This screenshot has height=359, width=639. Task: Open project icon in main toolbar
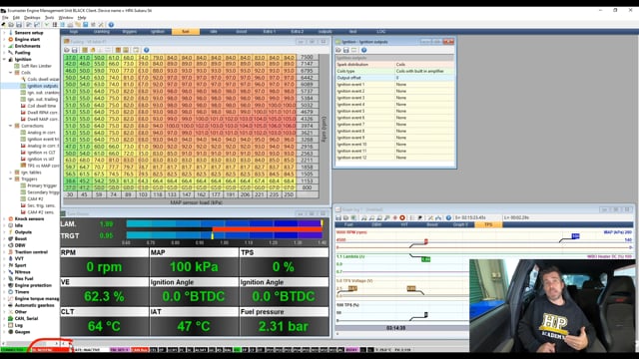pos(11,25)
